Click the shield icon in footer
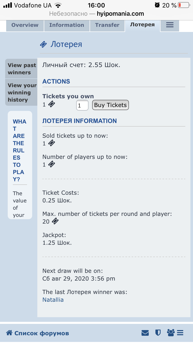The height and width of the screenshot is (344, 193). (158, 333)
